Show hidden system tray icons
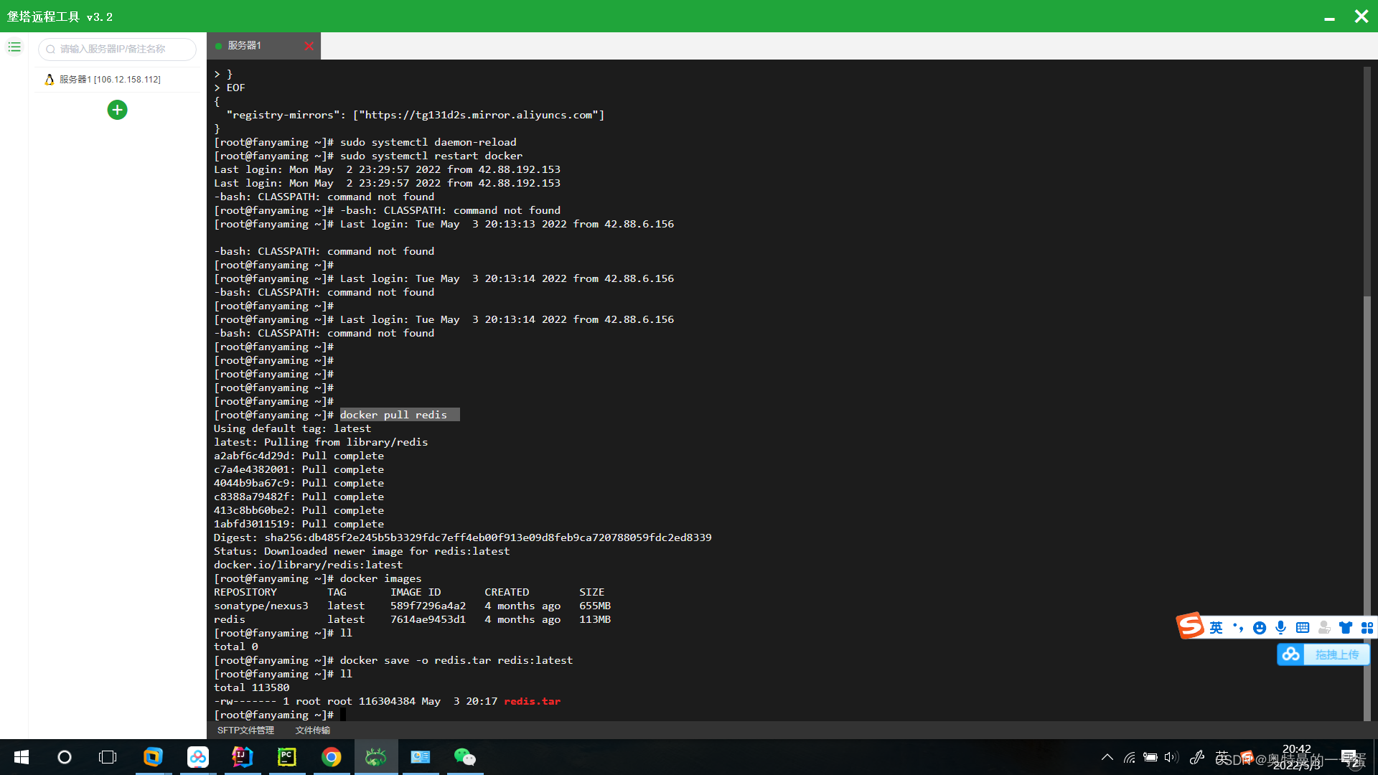 [1107, 757]
